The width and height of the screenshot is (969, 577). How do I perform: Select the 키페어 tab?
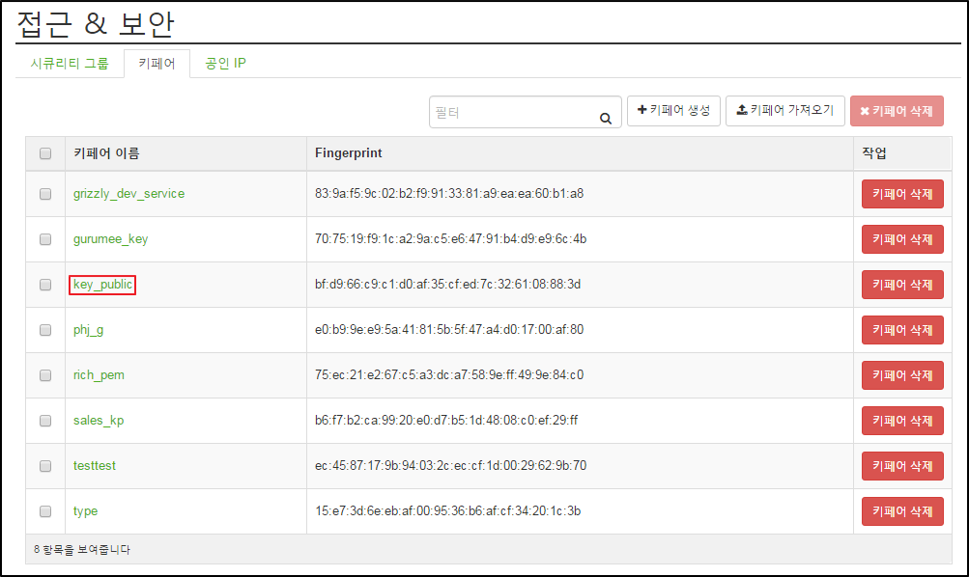pyautogui.click(x=157, y=63)
